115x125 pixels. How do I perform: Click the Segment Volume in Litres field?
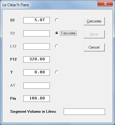point(84,112)
